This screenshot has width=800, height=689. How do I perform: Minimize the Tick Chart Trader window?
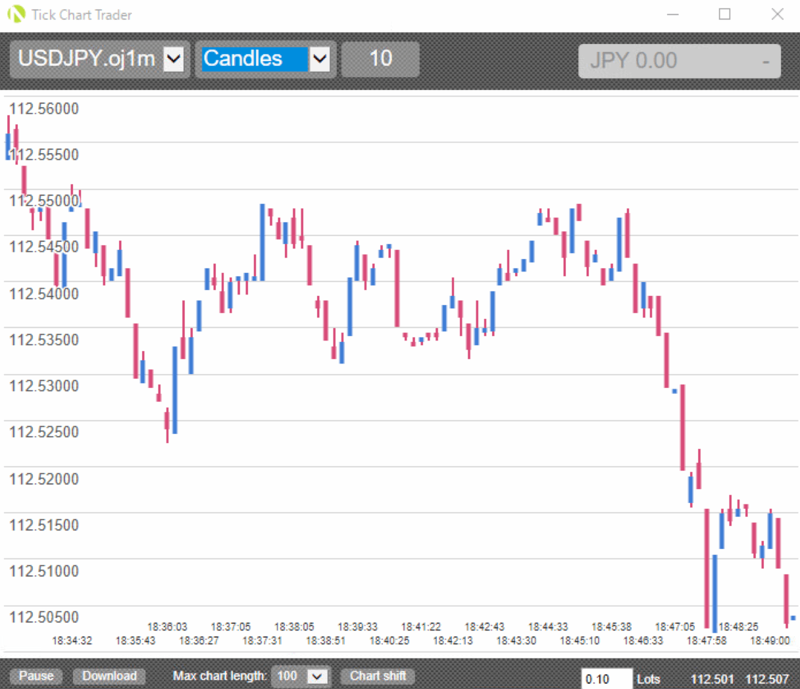click(x=672, y=14)
